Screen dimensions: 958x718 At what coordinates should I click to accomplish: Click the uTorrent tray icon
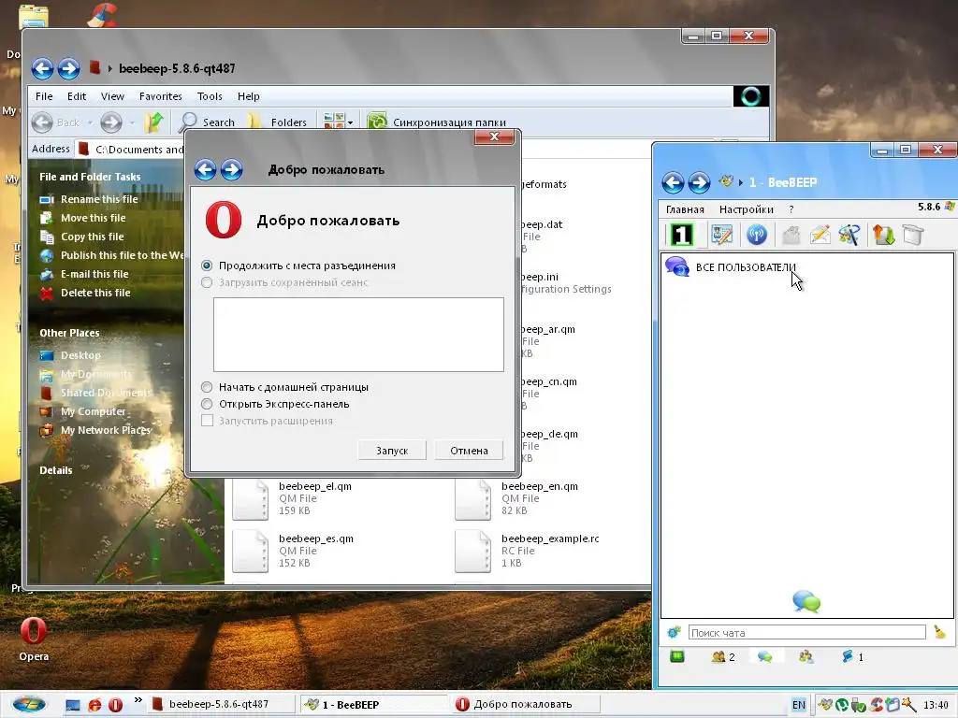(841, 705)
